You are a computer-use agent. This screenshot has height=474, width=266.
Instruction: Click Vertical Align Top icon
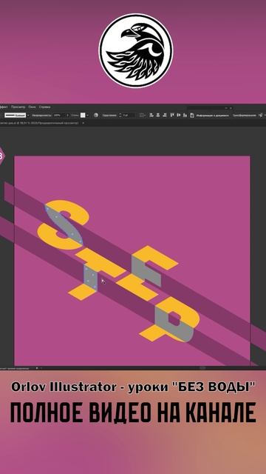(172, 116)
